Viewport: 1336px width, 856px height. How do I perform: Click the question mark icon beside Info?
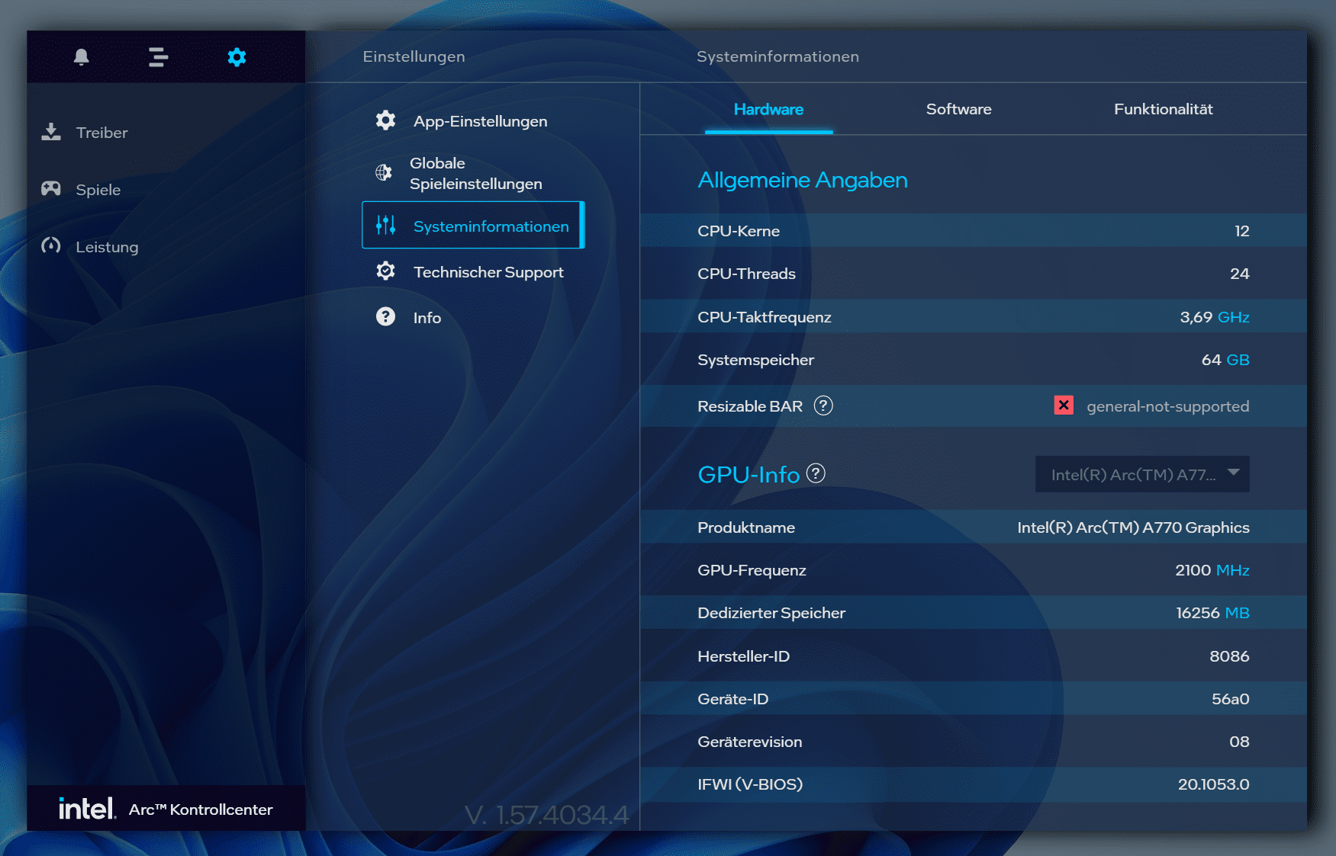[385, 316]
